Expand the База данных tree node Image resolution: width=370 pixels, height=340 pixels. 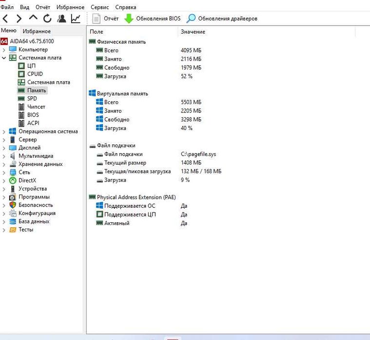pyautogui.click(x=4, y=222)
